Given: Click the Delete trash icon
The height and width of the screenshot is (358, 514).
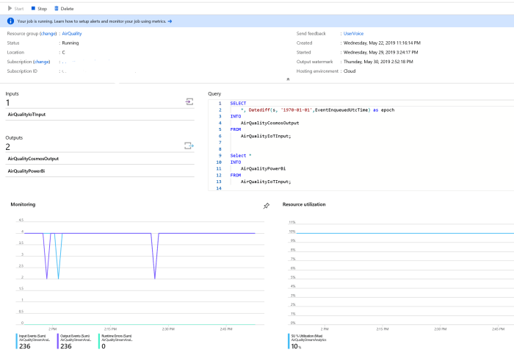Looking at the screenshot, I should click(57, 8).
